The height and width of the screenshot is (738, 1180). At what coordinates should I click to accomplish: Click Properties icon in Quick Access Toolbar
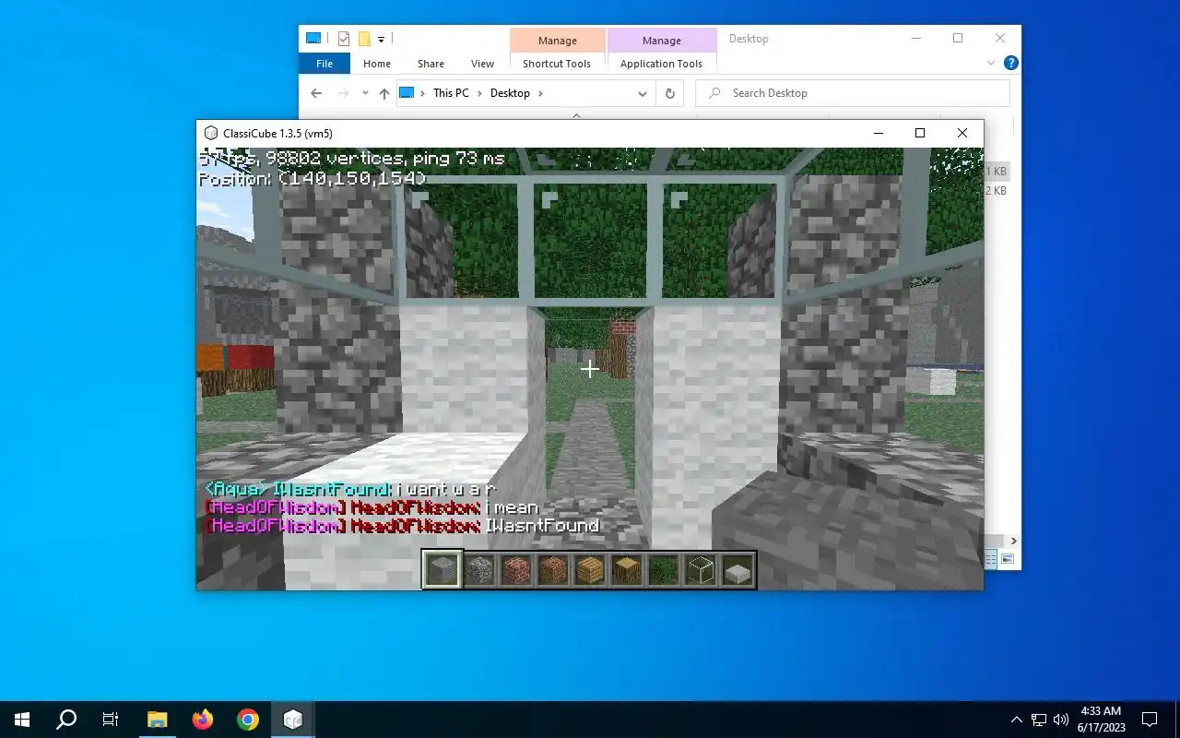(x=344, y=39)
